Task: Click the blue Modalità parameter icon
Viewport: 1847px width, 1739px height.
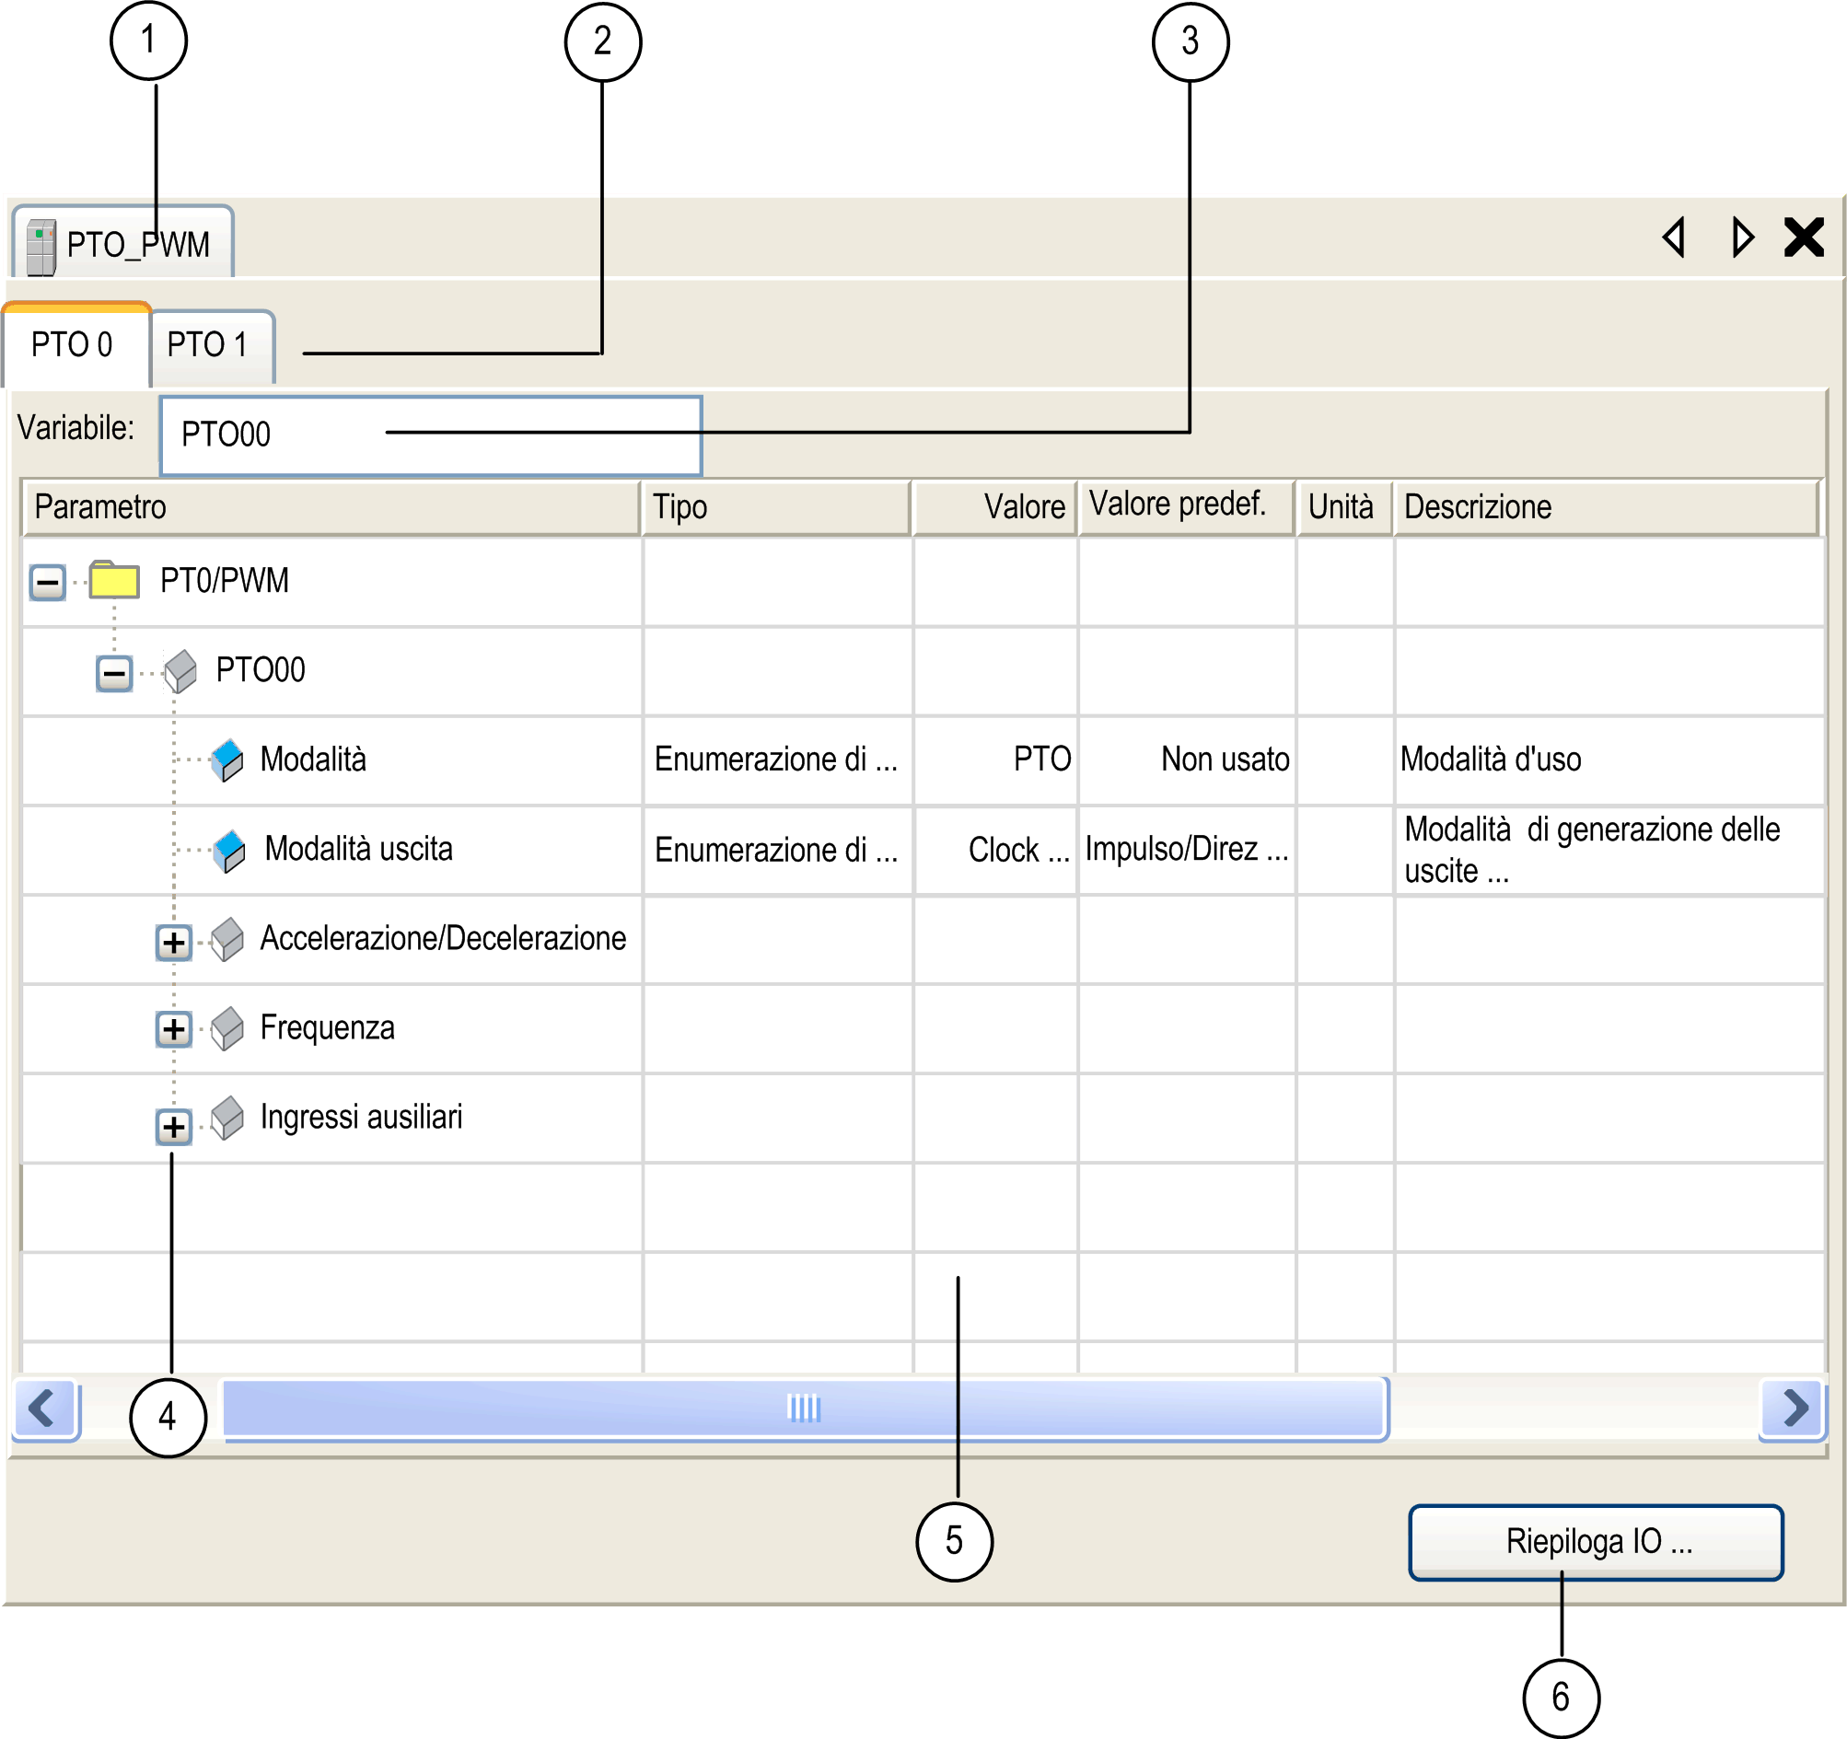Action: (227, 760)
